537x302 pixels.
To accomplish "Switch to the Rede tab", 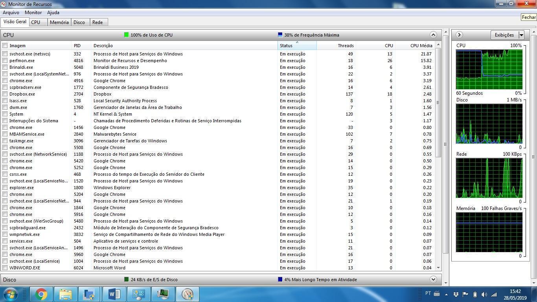I will pos(99,22).
